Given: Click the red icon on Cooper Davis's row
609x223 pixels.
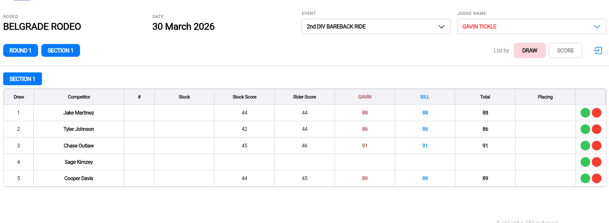Looking at the screenshot, I should pos(596,178).
